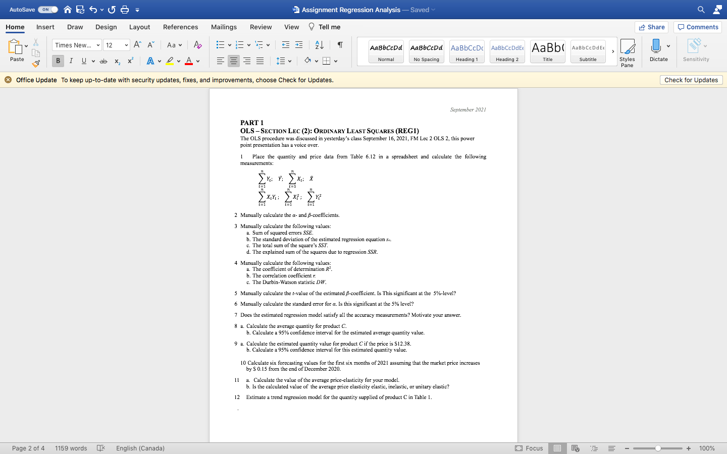Toggle show paragraph marks (pilcrow)
727x454 pixels.
click(x=340, y=45)
